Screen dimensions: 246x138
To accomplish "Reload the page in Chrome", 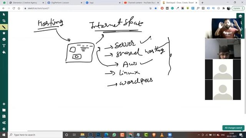I will pos(14,8).
